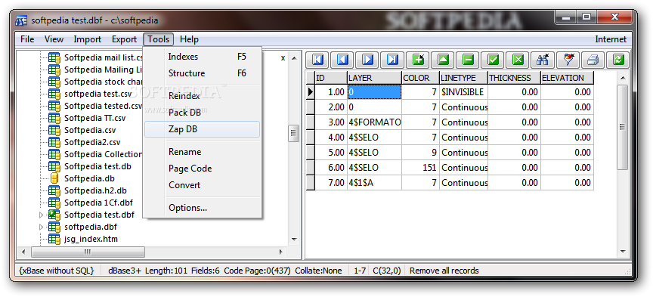Click the row selector for record 3.00
The image size is (653, 297).
311,122
